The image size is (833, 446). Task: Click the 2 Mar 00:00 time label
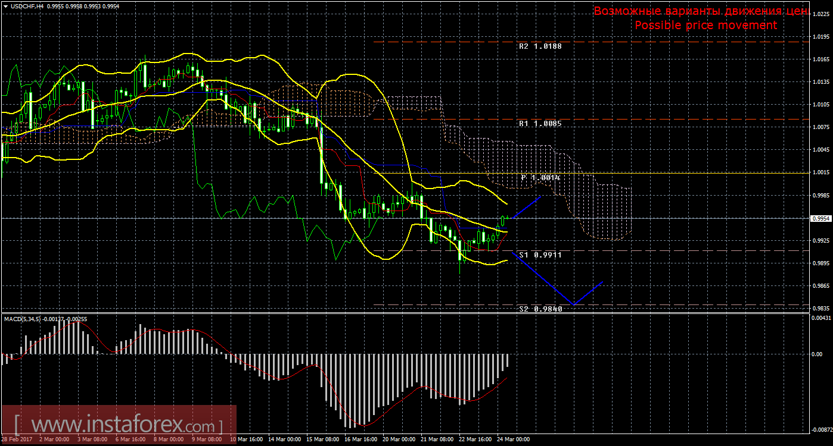pyautogui.click(x=54, y=439)
